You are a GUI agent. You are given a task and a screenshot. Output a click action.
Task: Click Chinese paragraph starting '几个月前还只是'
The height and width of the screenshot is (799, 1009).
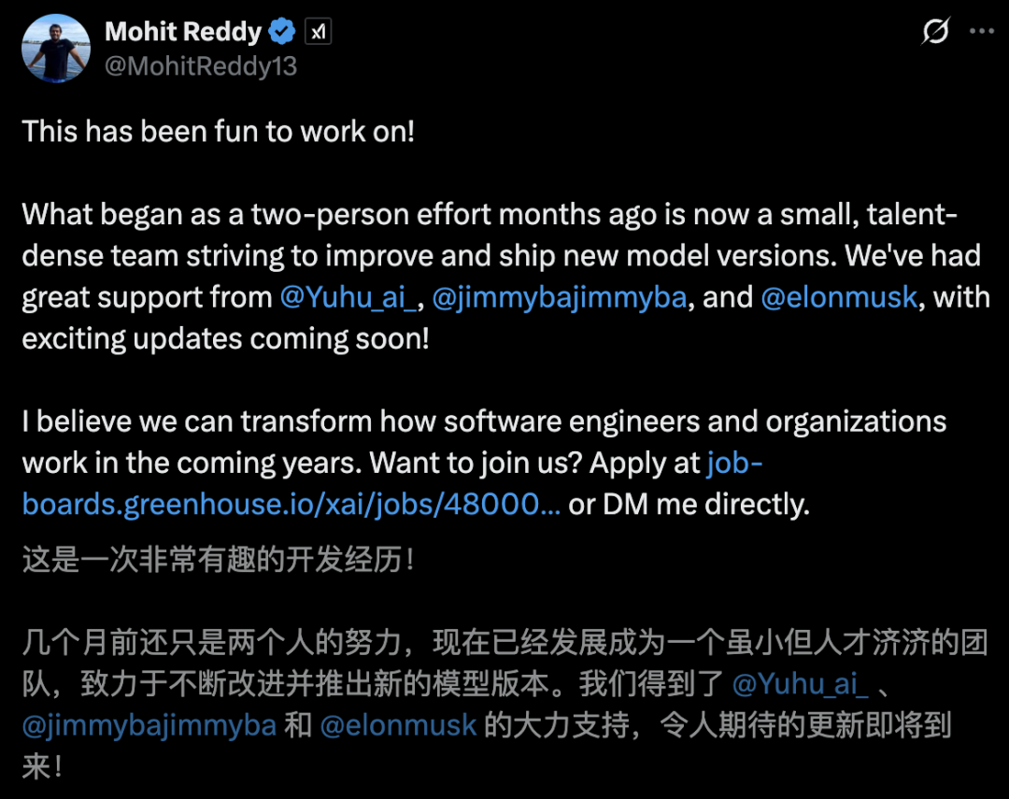pyautogui.click(x=504, y=705)
